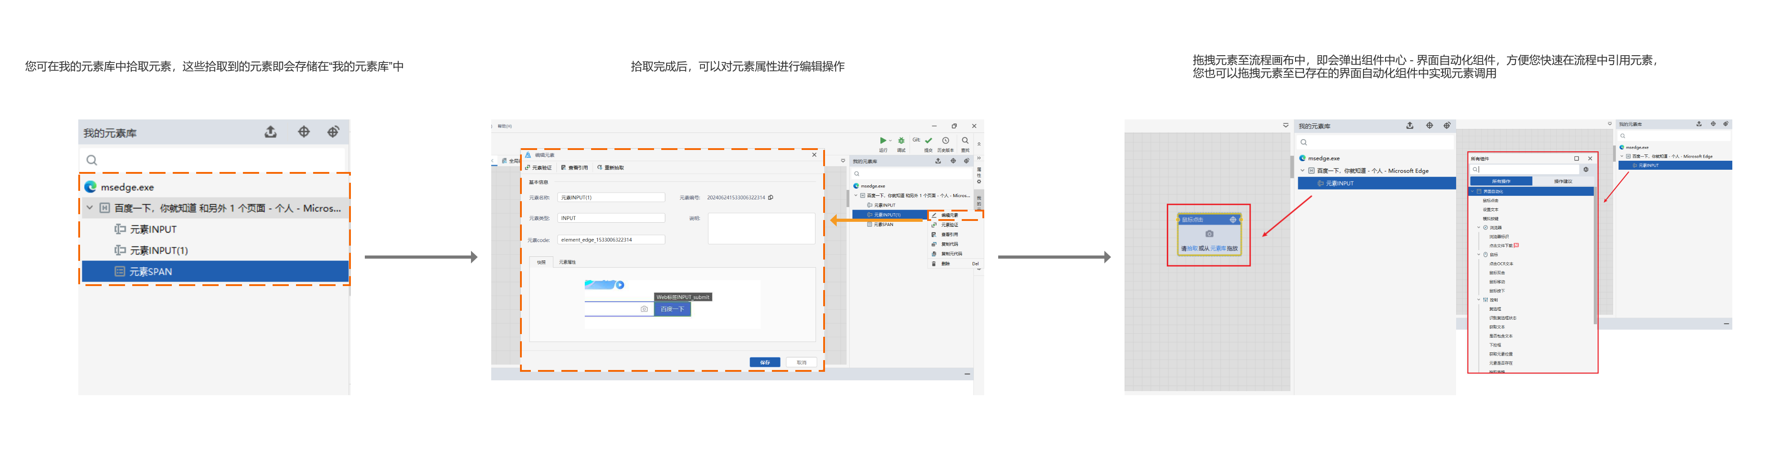Click the AI icon beside the 所有组件 search
Image resolution: width=1780 pixels, height=458 pixels.
coord(1586,169)
